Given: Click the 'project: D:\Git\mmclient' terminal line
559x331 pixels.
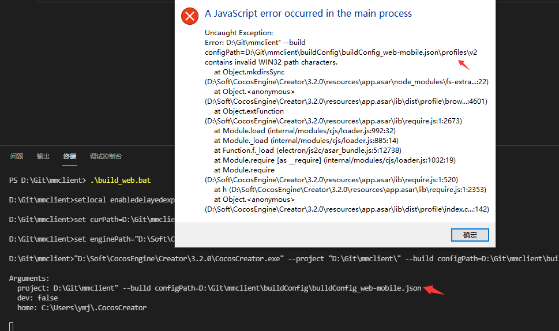Looking at the screenshot, I should click(219, 288).
